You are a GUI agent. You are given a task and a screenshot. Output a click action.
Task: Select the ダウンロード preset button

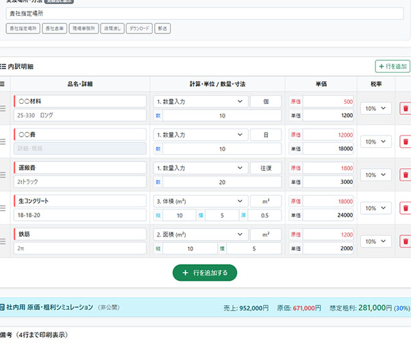pos(139,28)
